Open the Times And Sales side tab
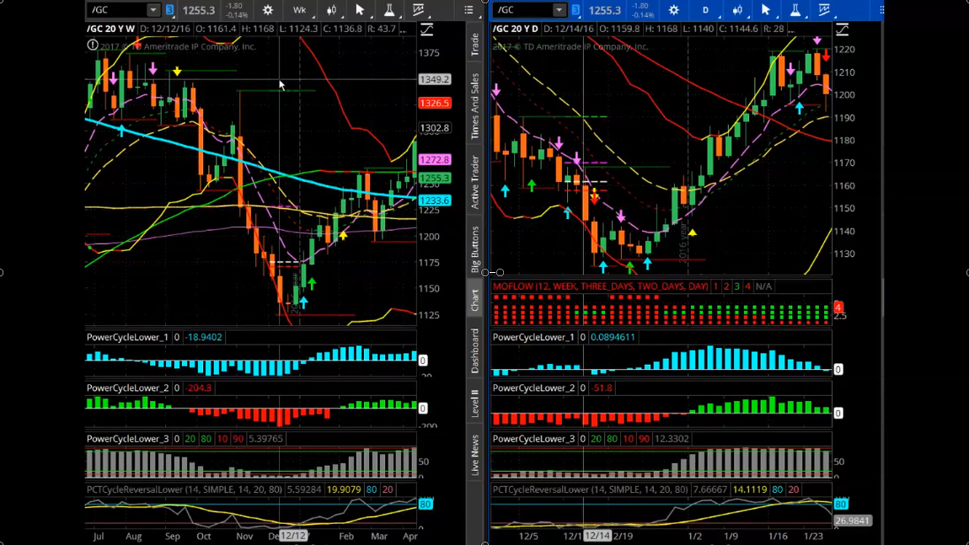Image resolution: width=969 pixels, height=545 pixels. 474,105
